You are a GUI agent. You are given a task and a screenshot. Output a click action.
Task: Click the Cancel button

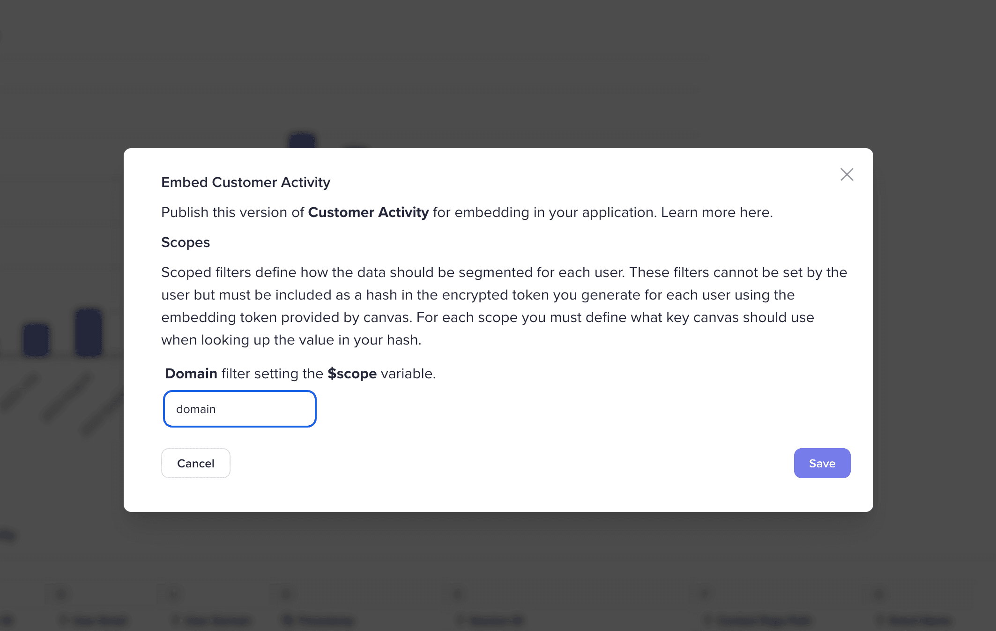pos(196,463)
